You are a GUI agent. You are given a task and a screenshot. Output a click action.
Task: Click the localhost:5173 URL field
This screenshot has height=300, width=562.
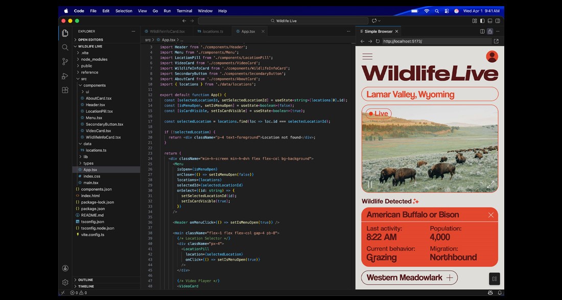[x=435, y=41]
